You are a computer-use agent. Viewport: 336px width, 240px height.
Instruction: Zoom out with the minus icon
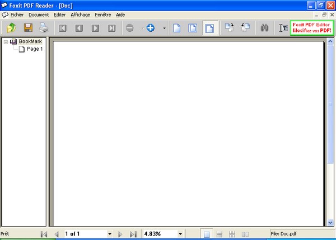(130, 28)
